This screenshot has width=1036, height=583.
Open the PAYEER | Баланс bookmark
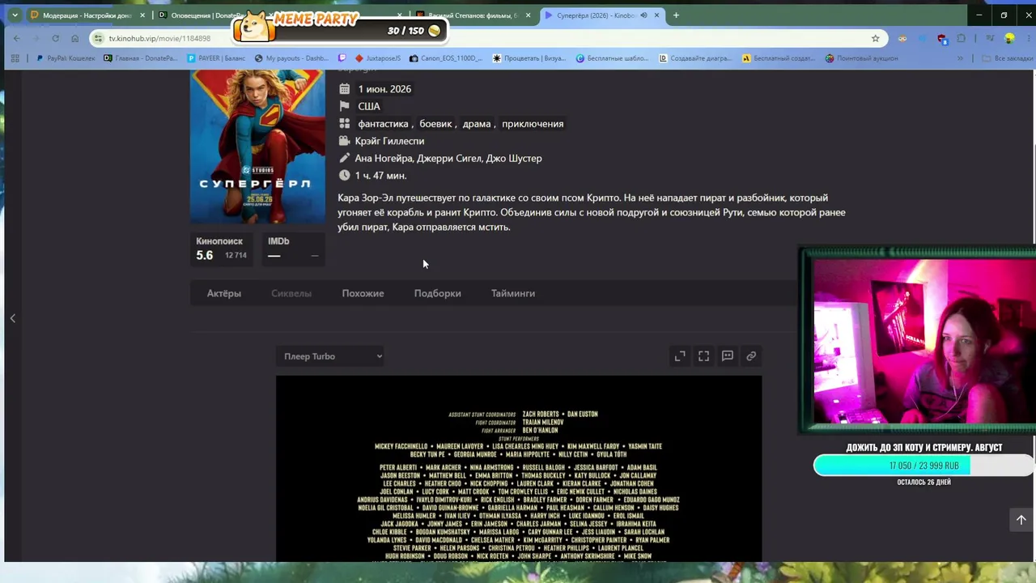point(216,58)
